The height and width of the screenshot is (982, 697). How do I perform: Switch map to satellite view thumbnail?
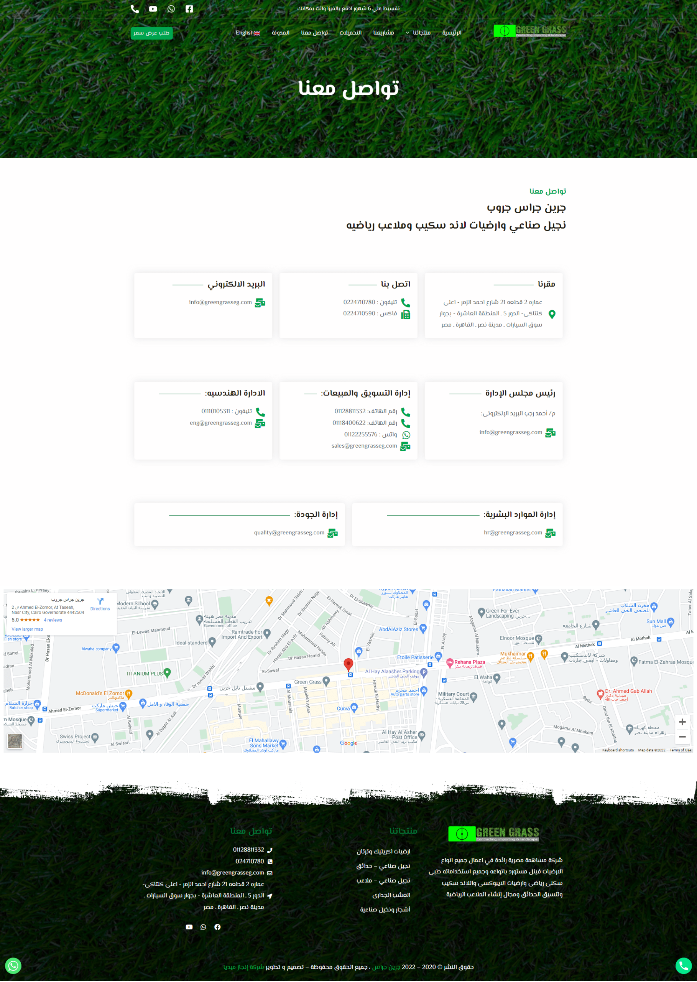[15, 741]
